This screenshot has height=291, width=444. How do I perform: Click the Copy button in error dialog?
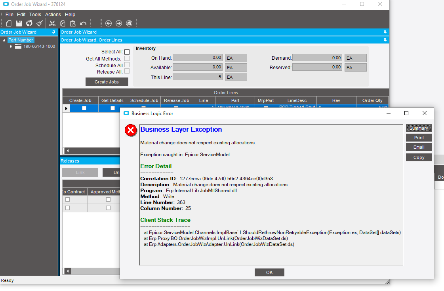[419, 157]
